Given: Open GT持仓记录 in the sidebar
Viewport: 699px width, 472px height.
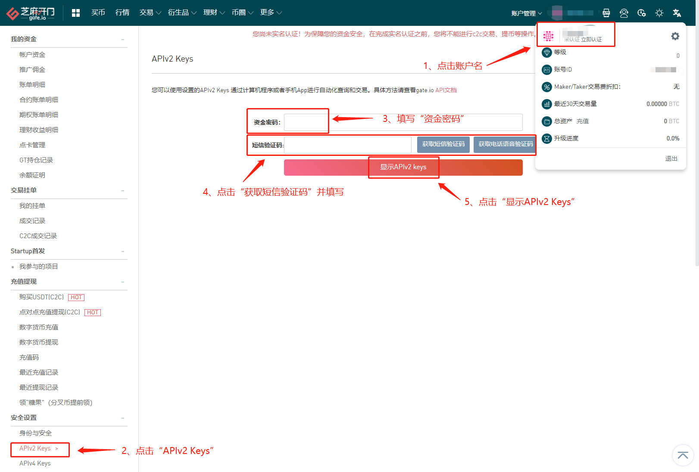Looking at the screenshot, I should point(36,160).
